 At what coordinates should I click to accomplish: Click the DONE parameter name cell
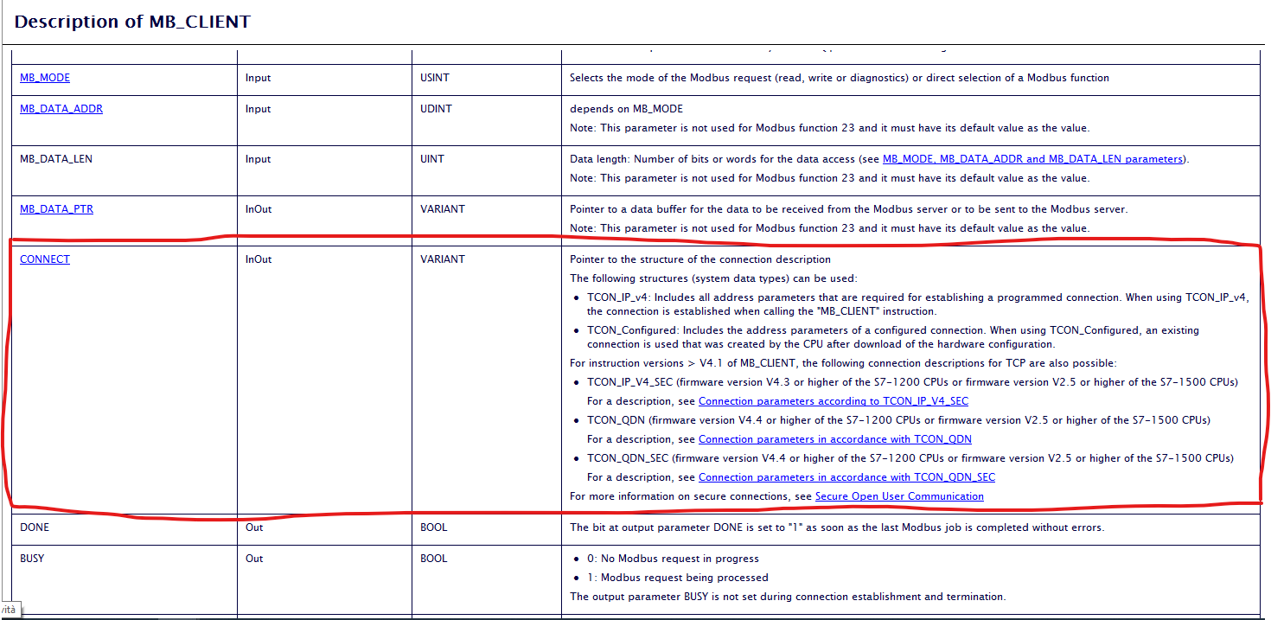click(35, 527)
